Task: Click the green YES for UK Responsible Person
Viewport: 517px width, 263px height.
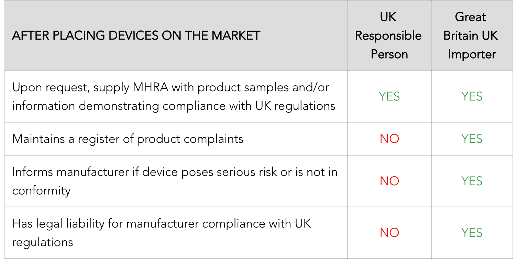Action: coord(389,96)
